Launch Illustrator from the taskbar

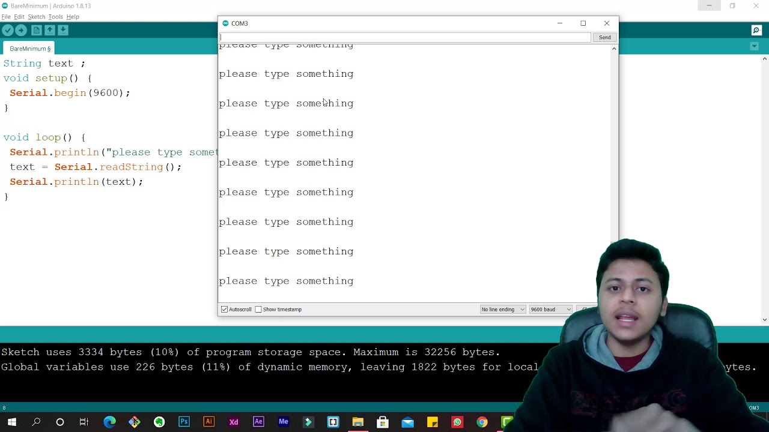click(209, 422)
